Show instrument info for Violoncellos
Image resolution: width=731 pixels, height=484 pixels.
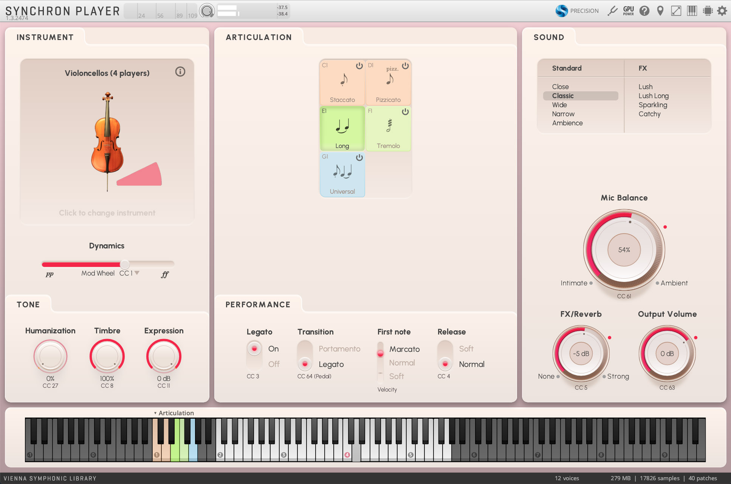(x=180, y=72)
